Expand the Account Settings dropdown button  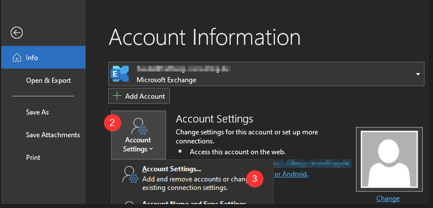click(138, 135)
